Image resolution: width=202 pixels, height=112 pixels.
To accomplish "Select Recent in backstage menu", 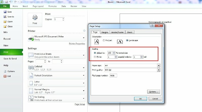I will (x=7, y=39).
